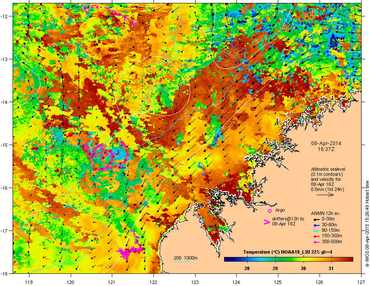Click the magenta drifter track loop near 15°S 121°E
The width and height of the screenshot is (370, 286).
(107, 156)
